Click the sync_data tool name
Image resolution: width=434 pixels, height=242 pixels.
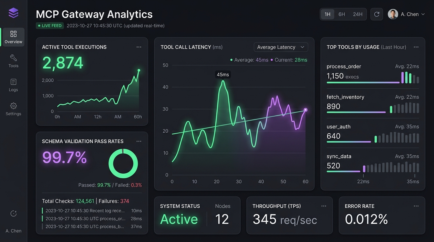click(x=339, y=156)
